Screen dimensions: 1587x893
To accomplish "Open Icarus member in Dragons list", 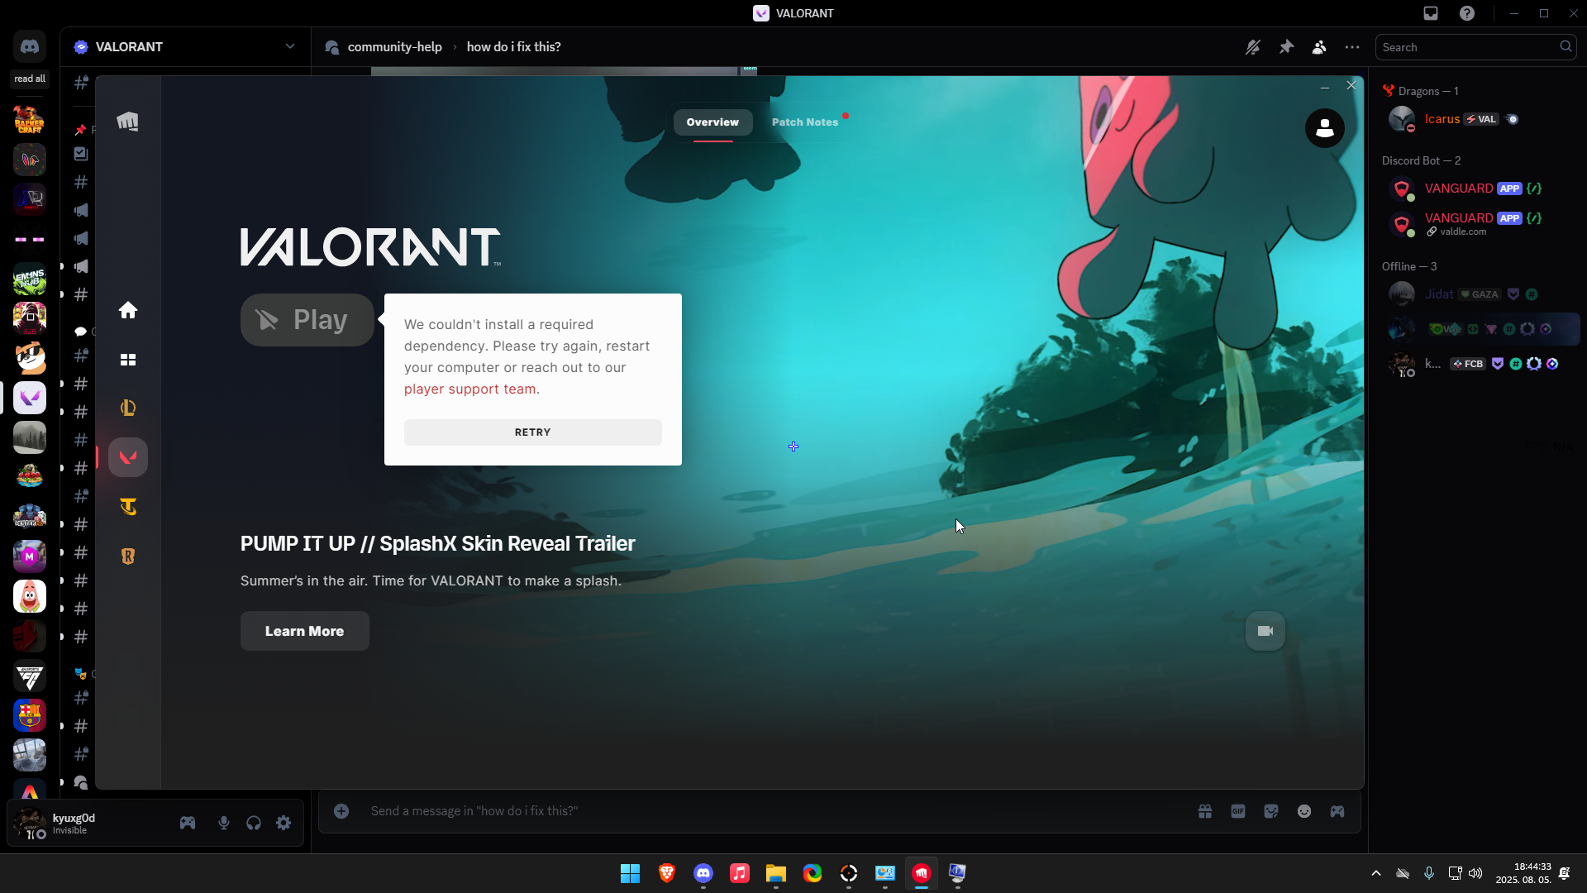I will tap(1475, 119).
